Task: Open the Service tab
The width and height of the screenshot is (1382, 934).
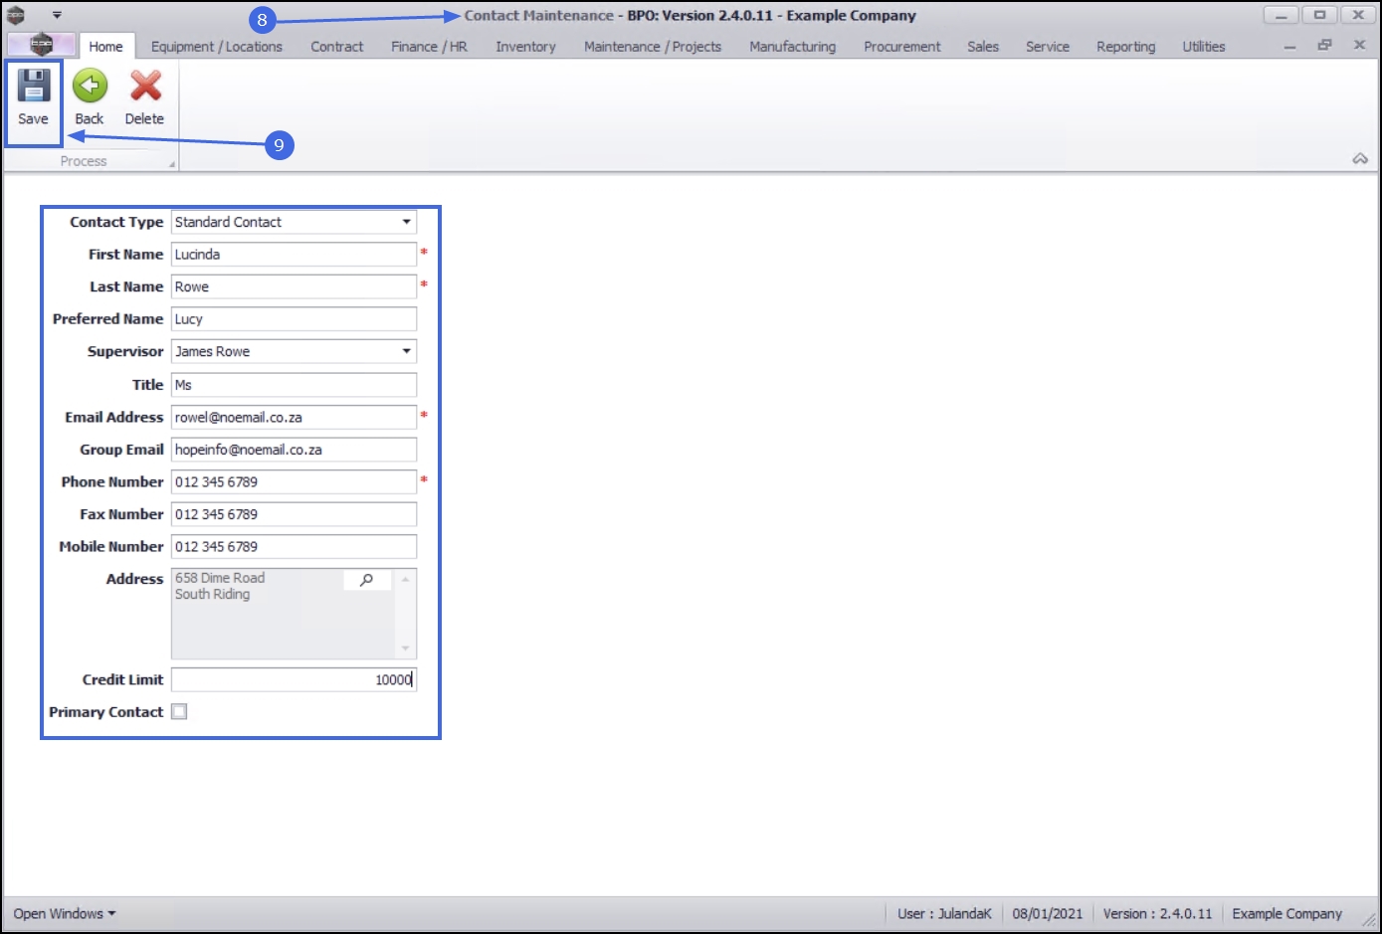Action: point(1048,46)
